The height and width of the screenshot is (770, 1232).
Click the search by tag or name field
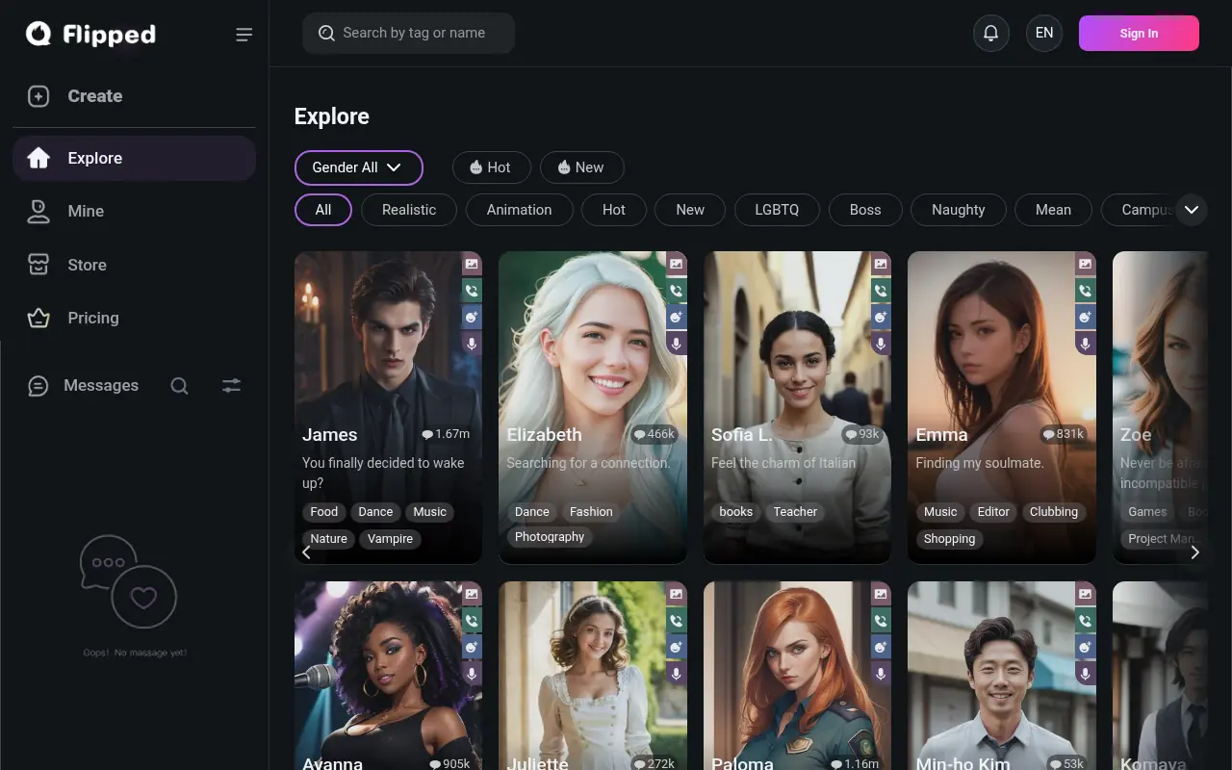click(408, 32)
